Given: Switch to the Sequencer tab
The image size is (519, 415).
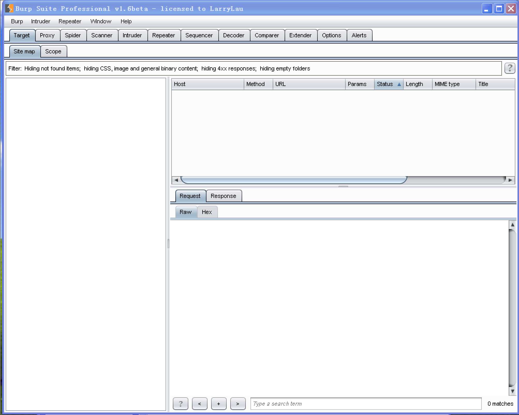Looking at the screenshot, I should point(199,35).
